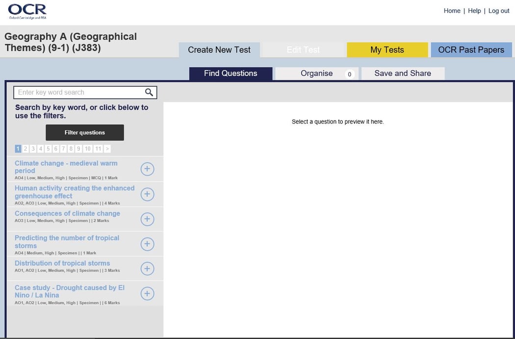Select the Create New Test tab
The height and width of the screenshot is (339, 515).
click(219, 49)
